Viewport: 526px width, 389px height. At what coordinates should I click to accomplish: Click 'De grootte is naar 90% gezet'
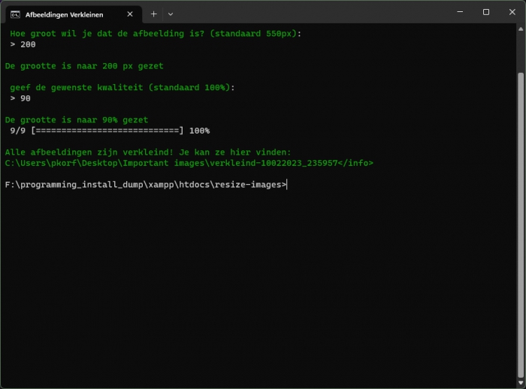(77, 119)
